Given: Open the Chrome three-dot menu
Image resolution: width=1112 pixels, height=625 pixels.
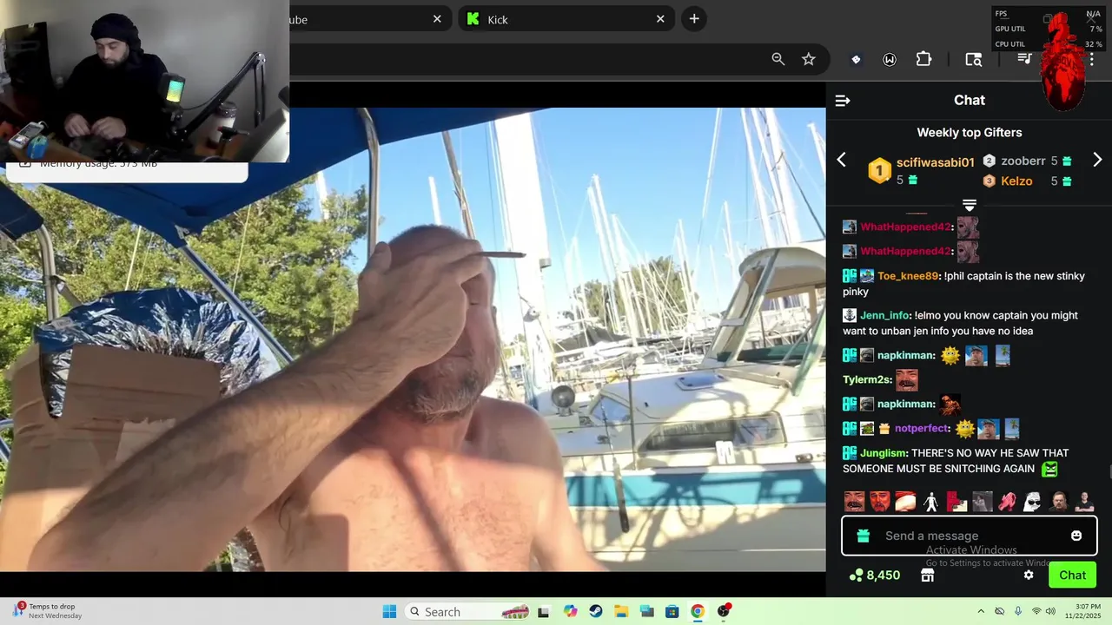Looking at the screenshot, I should tap(1092, 59).
